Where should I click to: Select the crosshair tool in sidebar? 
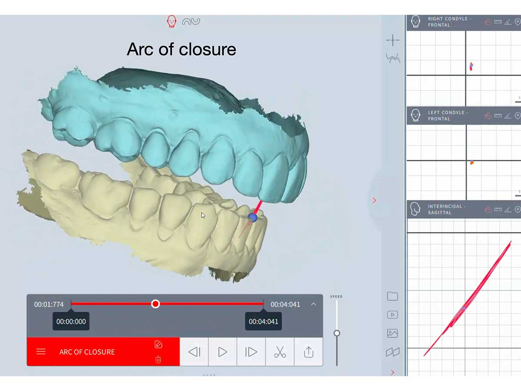pos(392,40)
